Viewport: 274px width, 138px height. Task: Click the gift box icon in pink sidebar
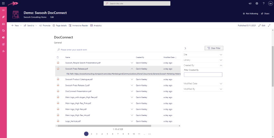3,44
